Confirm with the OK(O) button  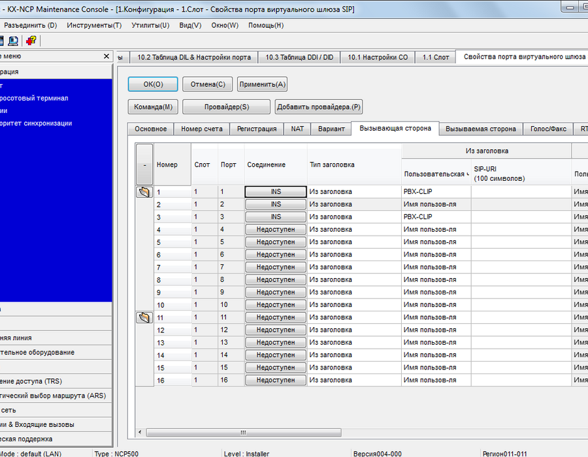153,84
